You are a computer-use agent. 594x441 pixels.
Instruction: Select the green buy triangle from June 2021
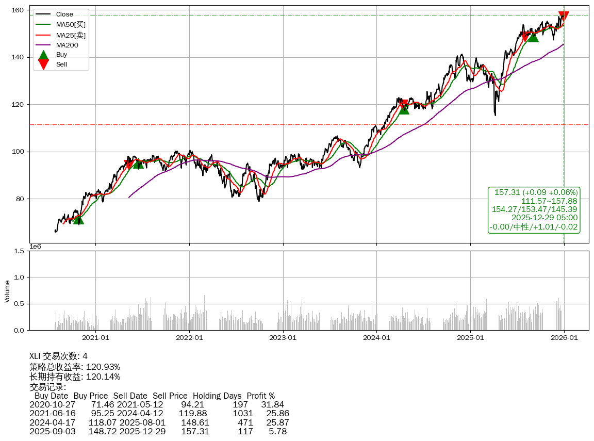pos(138,164)
